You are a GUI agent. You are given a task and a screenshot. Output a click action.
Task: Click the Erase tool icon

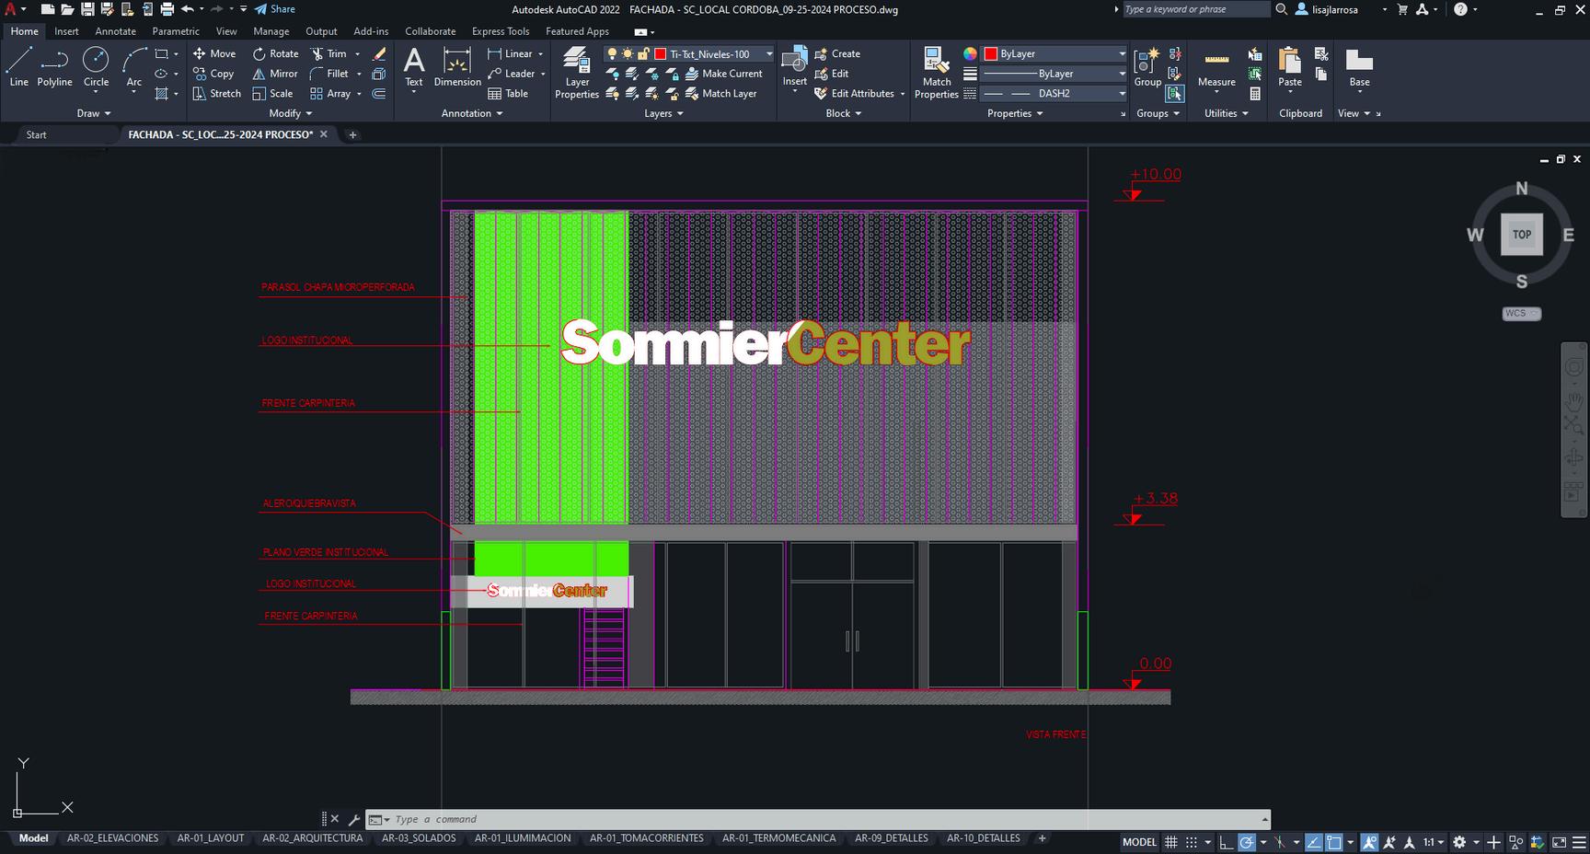point(378,53)
